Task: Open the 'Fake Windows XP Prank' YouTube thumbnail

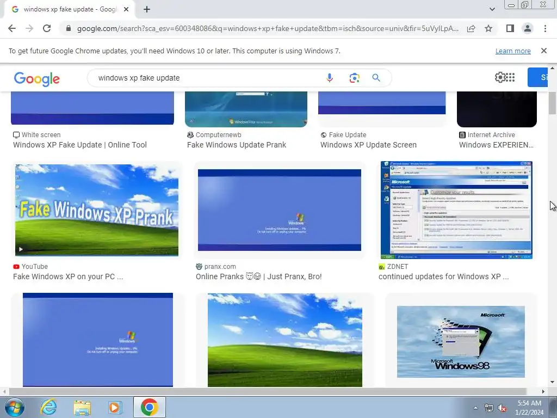Action: [97, 210]
